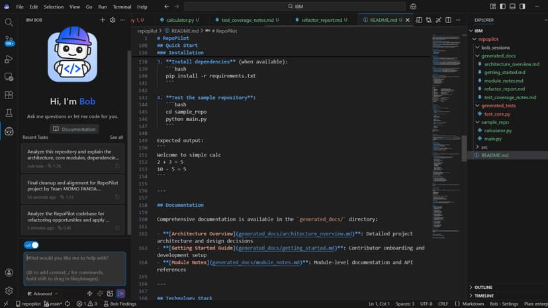Switch to calculator.py tab
Viewport: 548px width, 308px height.
coord(179,20)
